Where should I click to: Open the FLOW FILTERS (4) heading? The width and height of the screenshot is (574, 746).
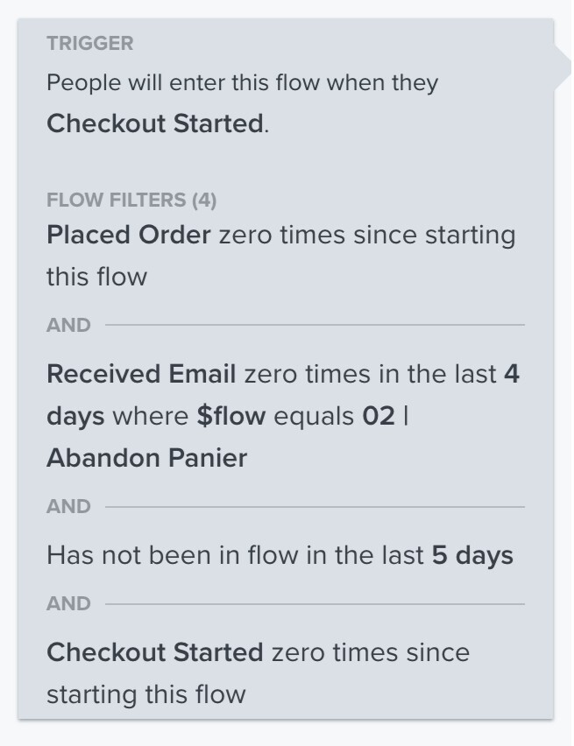point(131,200)
